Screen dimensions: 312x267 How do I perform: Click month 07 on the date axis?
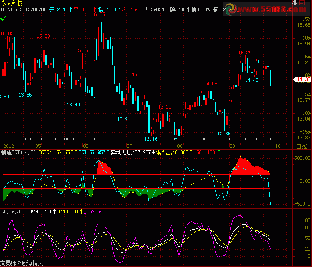point(130,146)
